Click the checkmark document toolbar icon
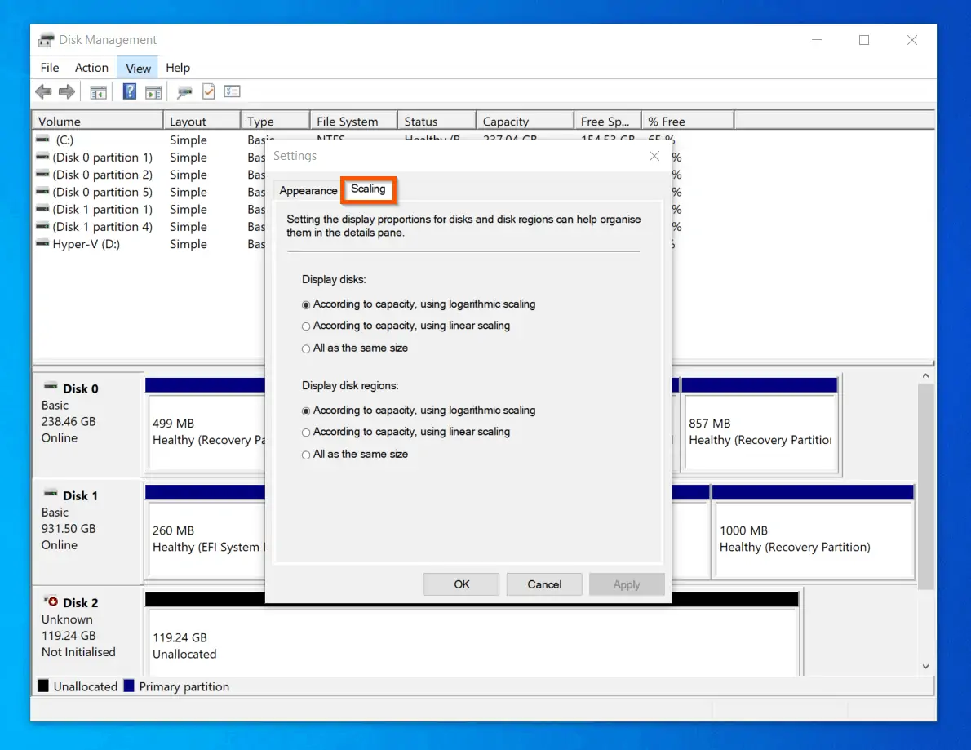The height and width of the screenshot is (750, 971). [209, 91]
